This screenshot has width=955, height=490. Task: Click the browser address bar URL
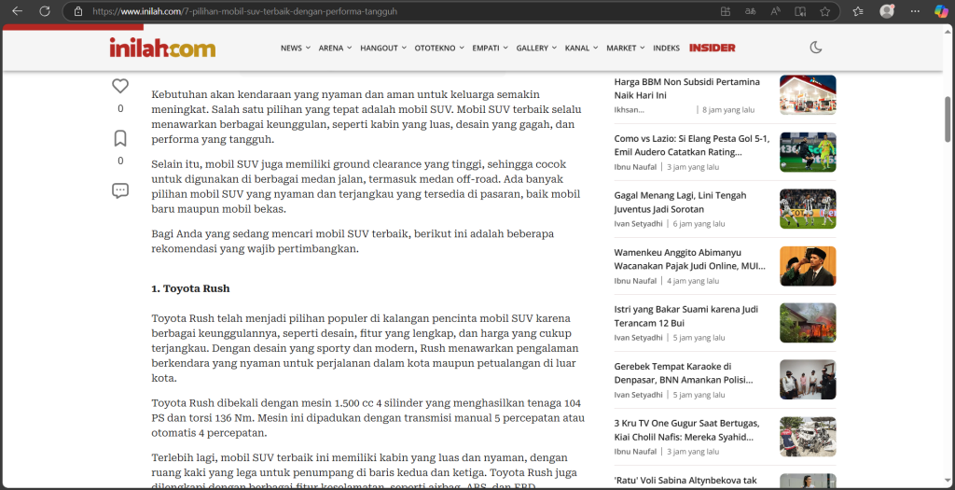[x=246, y=11]
